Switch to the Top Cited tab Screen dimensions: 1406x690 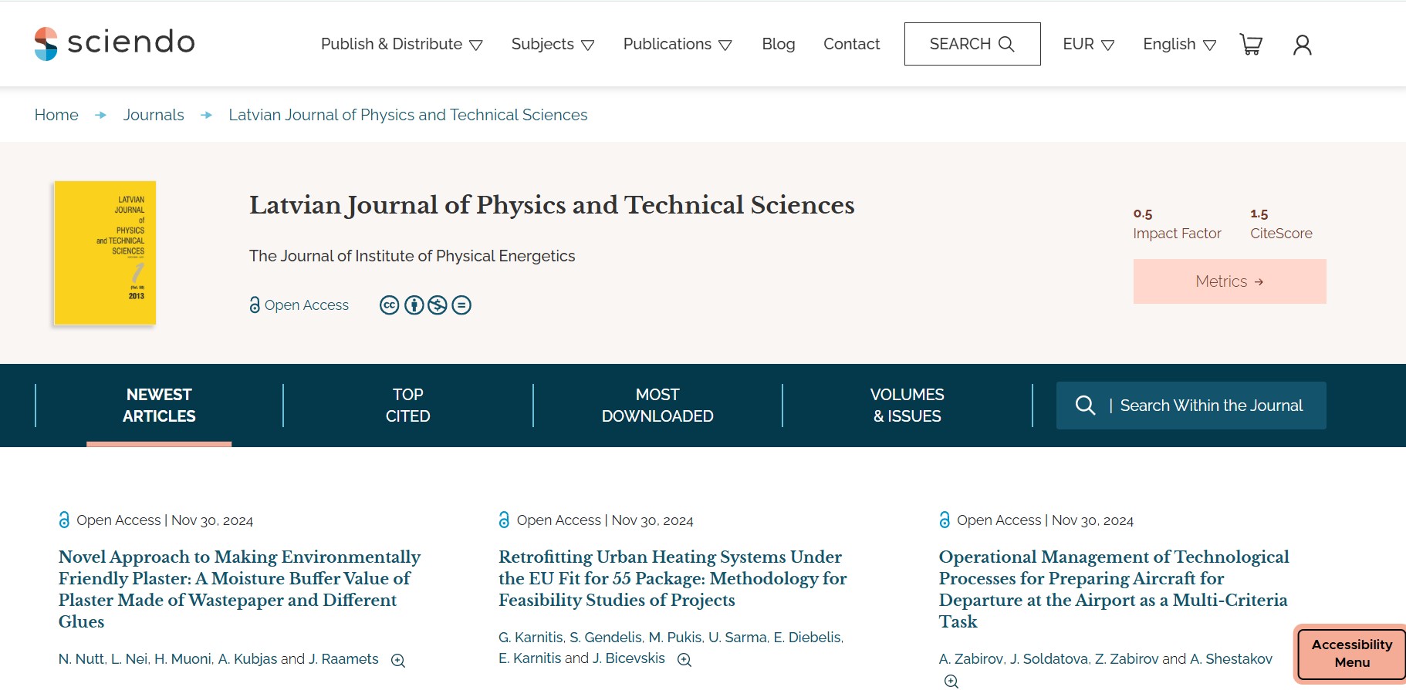[407, 406]
